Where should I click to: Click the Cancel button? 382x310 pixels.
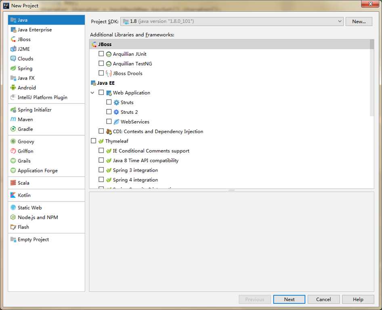323,300
